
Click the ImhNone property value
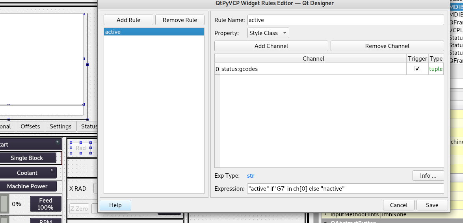click(394, 214)
